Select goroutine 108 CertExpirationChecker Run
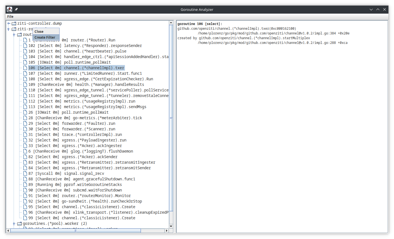 click(91, 79)
